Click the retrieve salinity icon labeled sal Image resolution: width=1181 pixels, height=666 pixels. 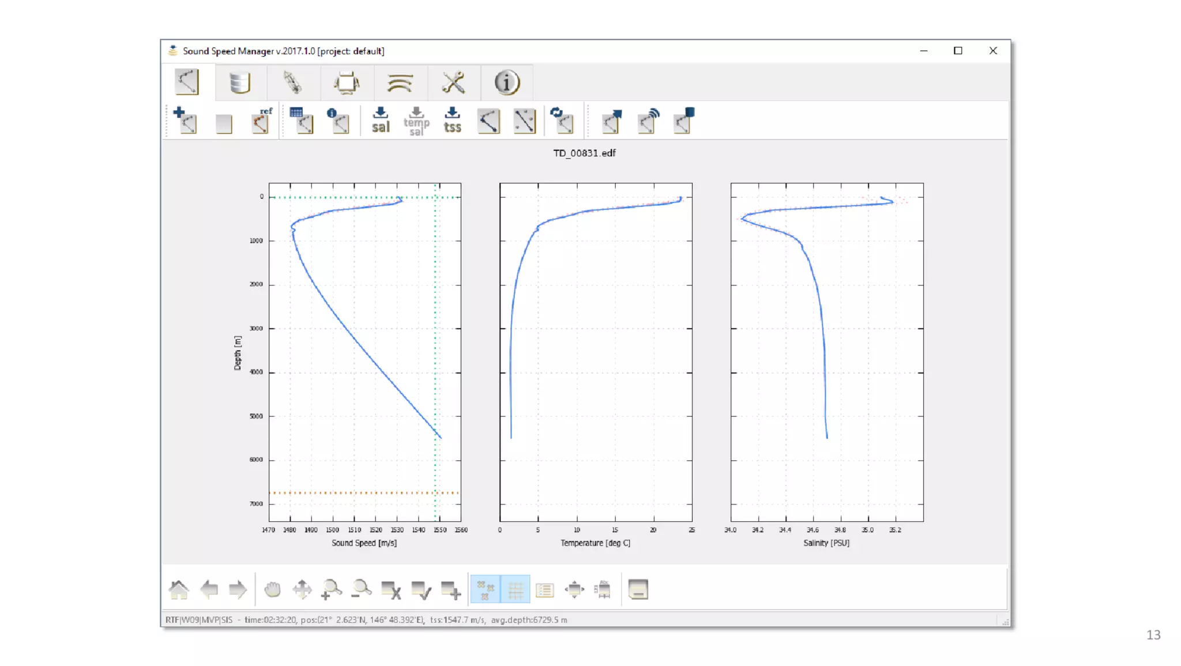[381, 121]
